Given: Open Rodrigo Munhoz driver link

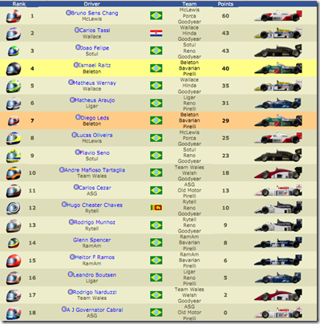Looking at the screenshot, I should point(95,222).
